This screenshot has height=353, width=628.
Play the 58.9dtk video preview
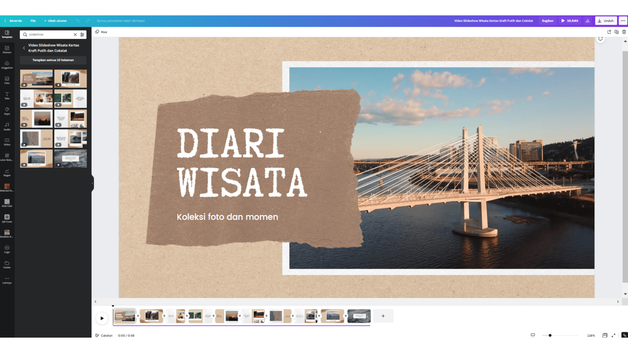[x=570, y=21]
